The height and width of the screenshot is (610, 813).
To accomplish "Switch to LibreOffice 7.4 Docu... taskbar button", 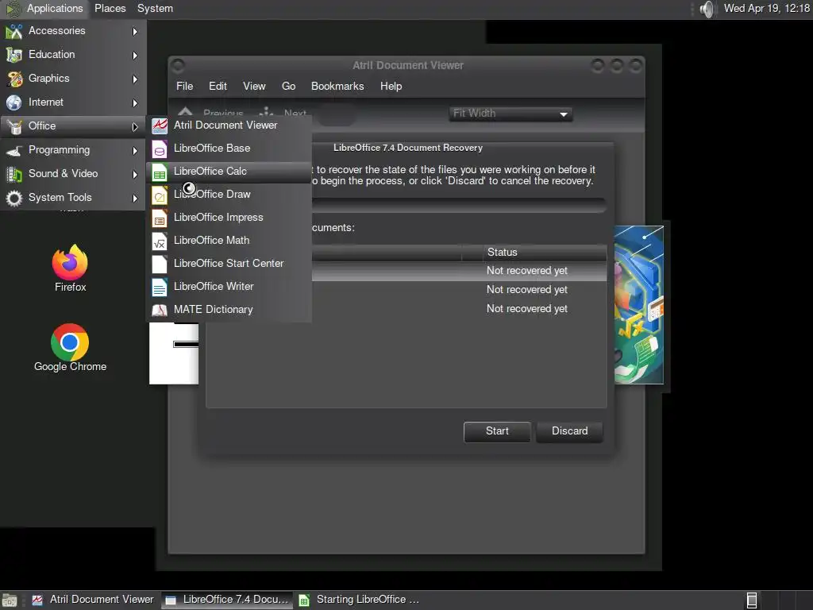I will 227,600.
